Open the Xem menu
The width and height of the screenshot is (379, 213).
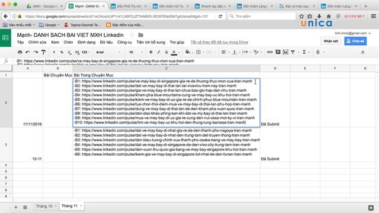(55, 42)
